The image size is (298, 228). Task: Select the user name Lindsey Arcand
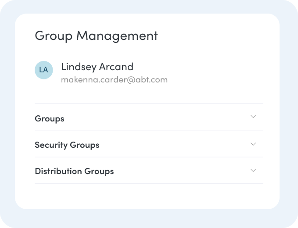97,67
